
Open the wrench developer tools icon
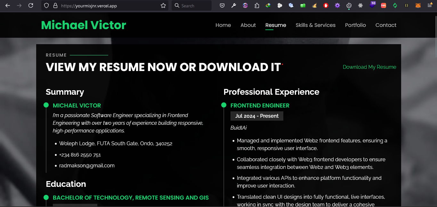tap(234, 5)
